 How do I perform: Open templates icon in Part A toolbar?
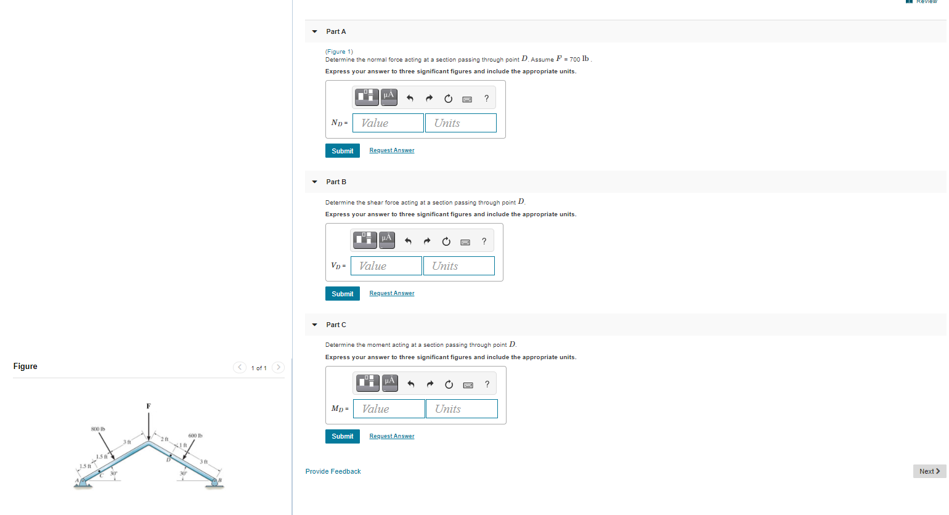click(367, 97)
